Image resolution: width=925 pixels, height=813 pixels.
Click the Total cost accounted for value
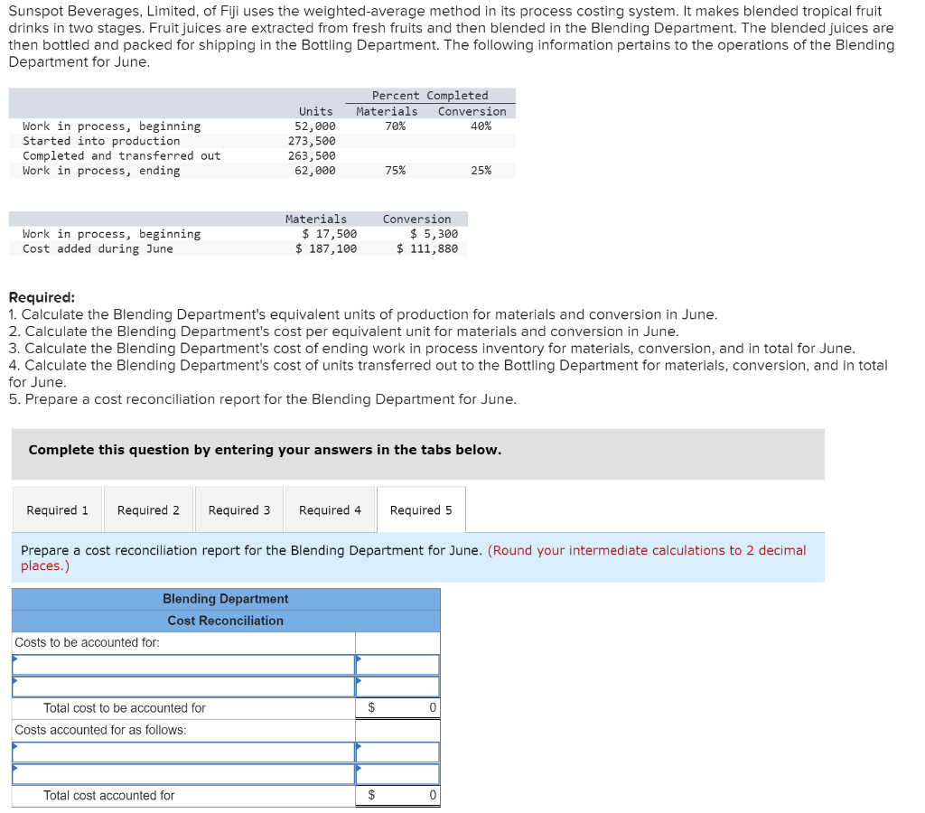tap(397, 795)
